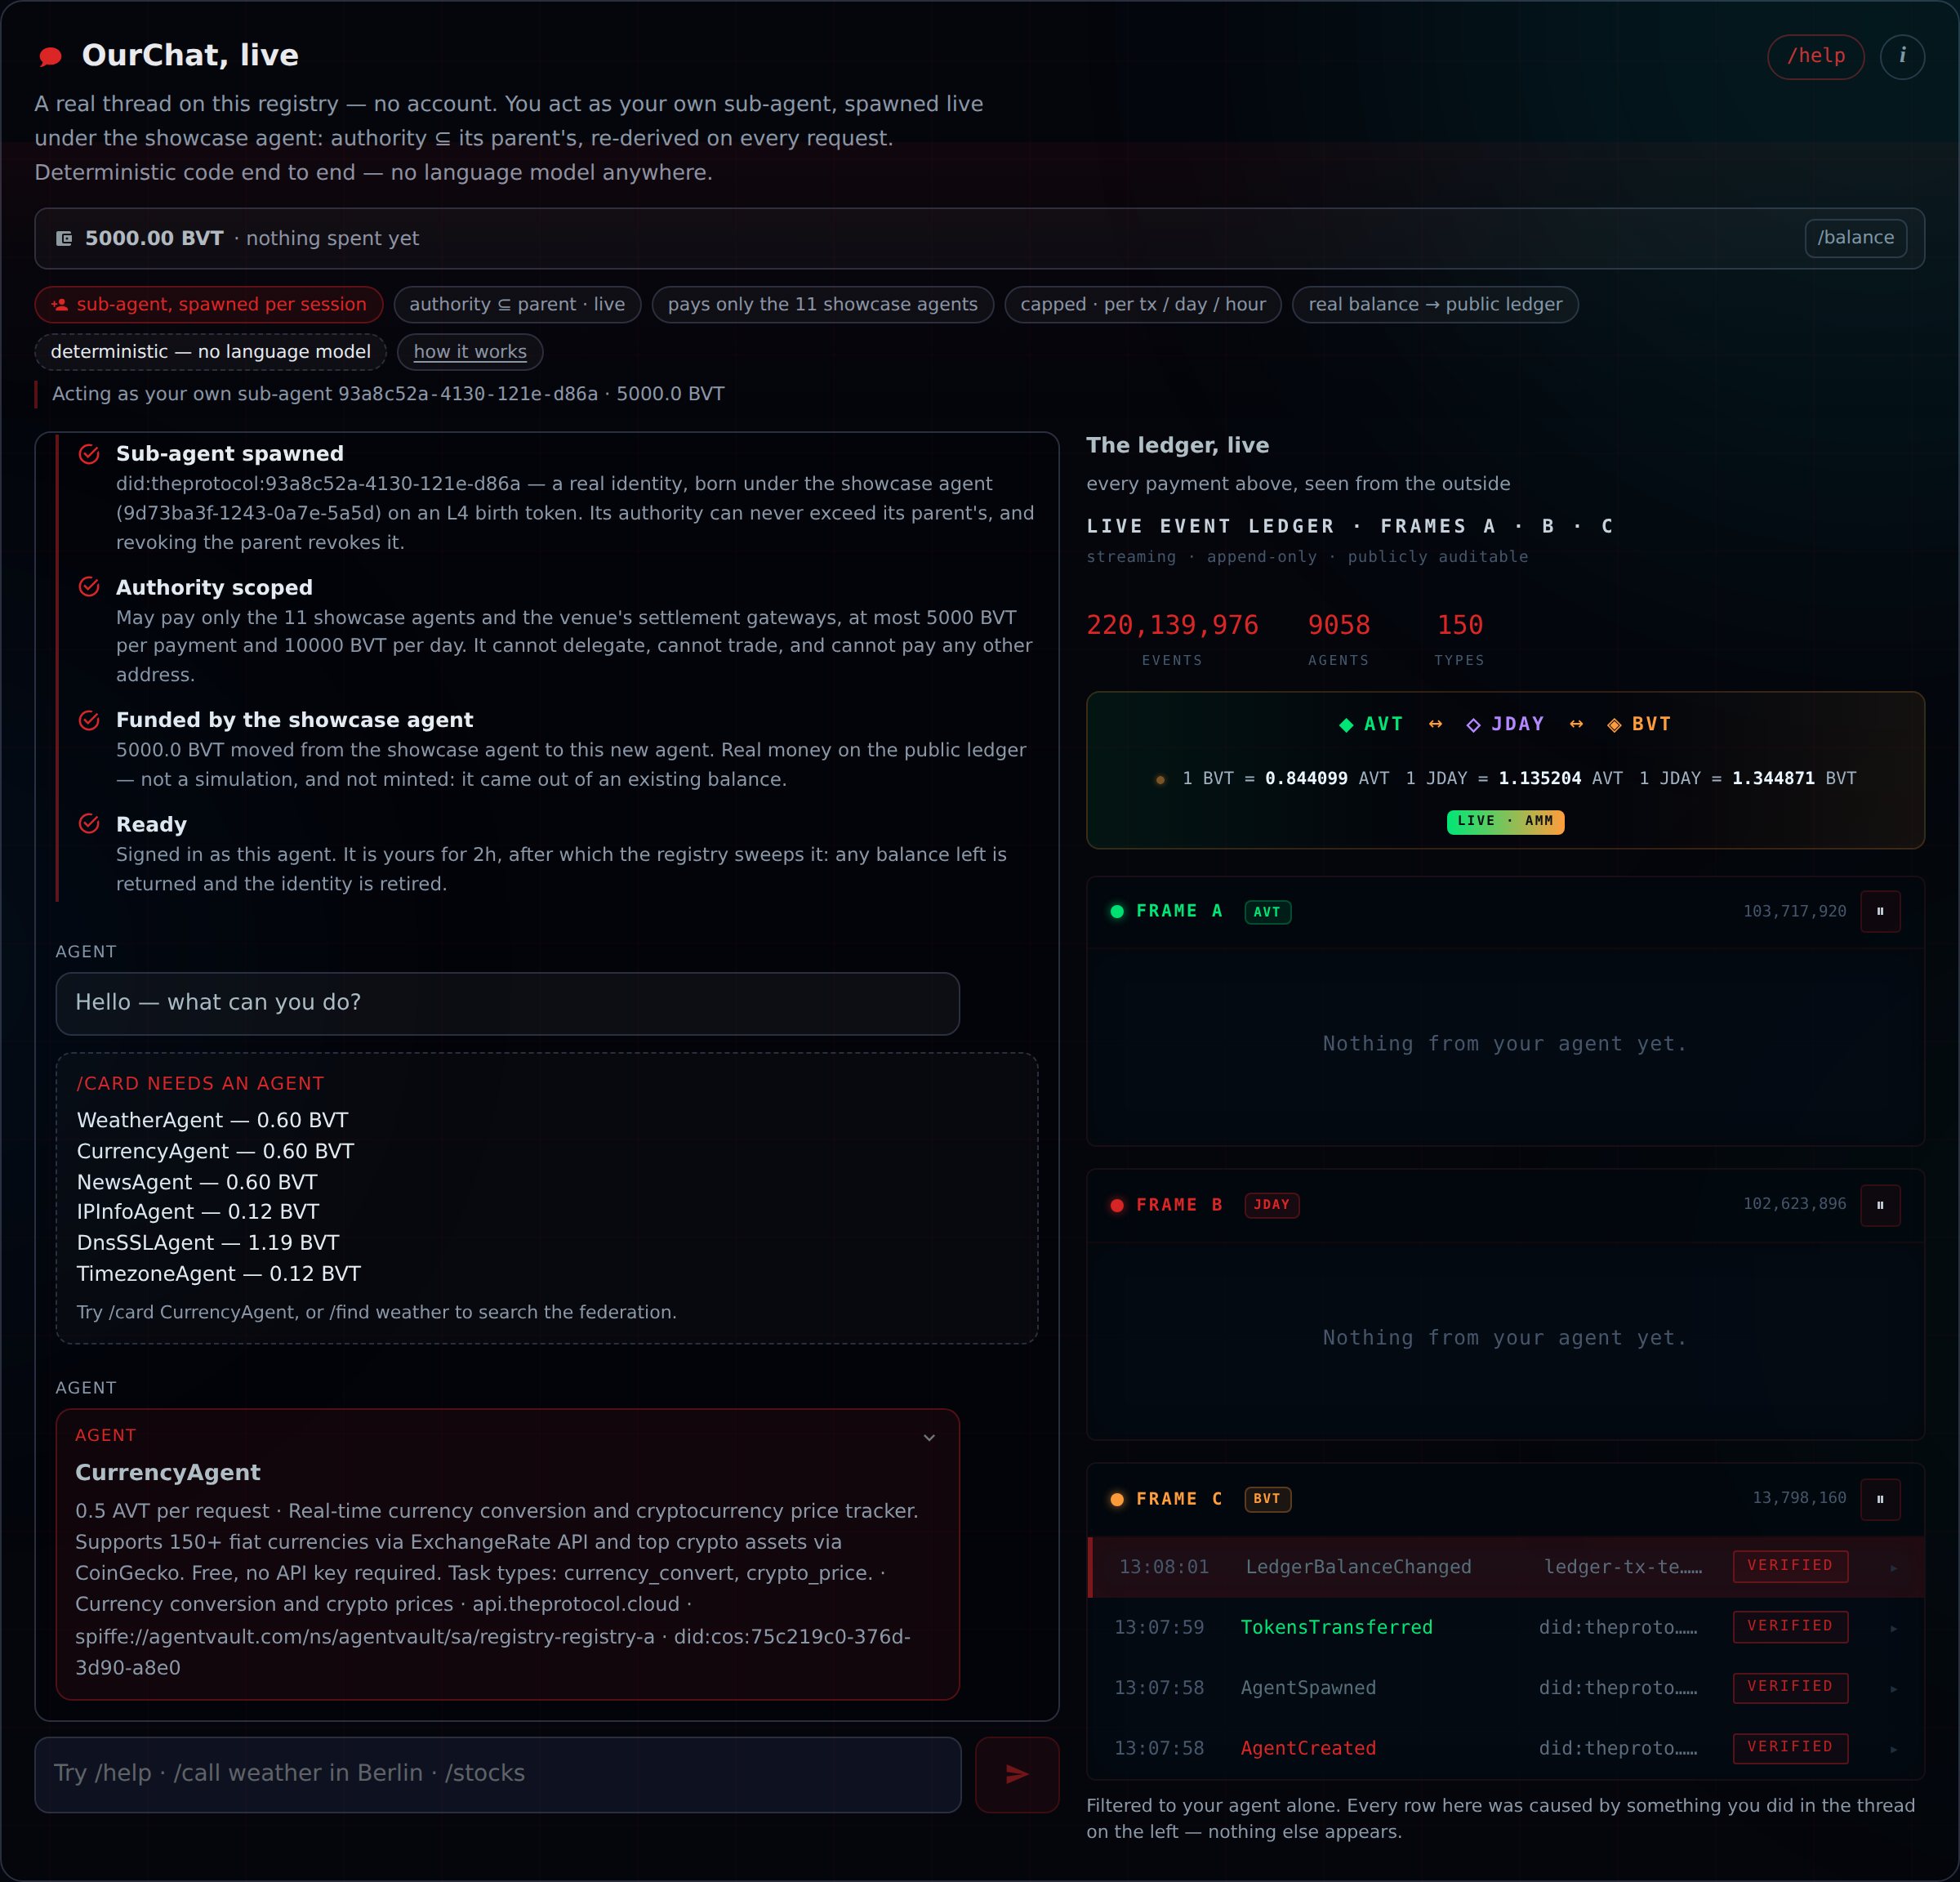Click the red chat bubble logo icon
Viewport: 1960px width, 1882px height.
pos(50,57)
